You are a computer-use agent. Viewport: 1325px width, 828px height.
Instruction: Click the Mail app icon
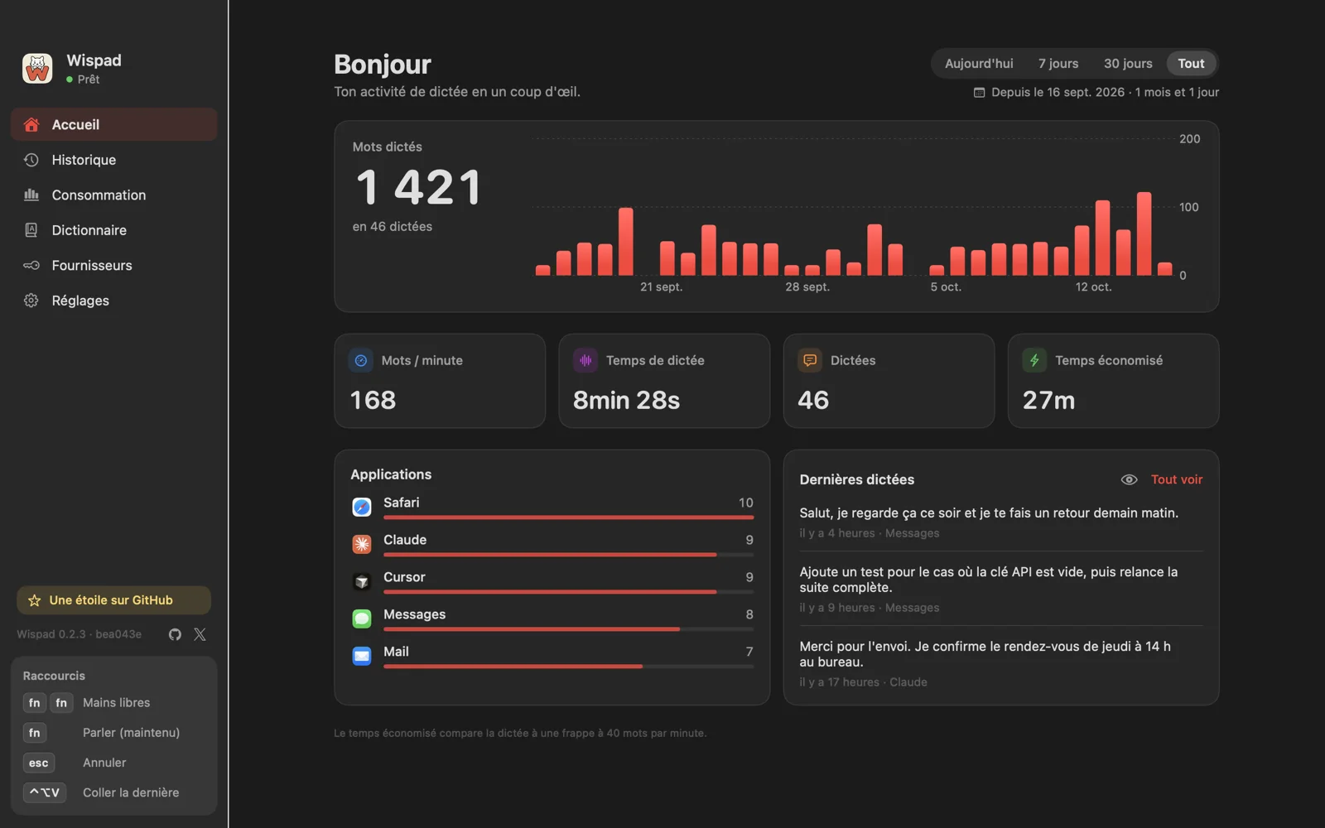point(362,656)
